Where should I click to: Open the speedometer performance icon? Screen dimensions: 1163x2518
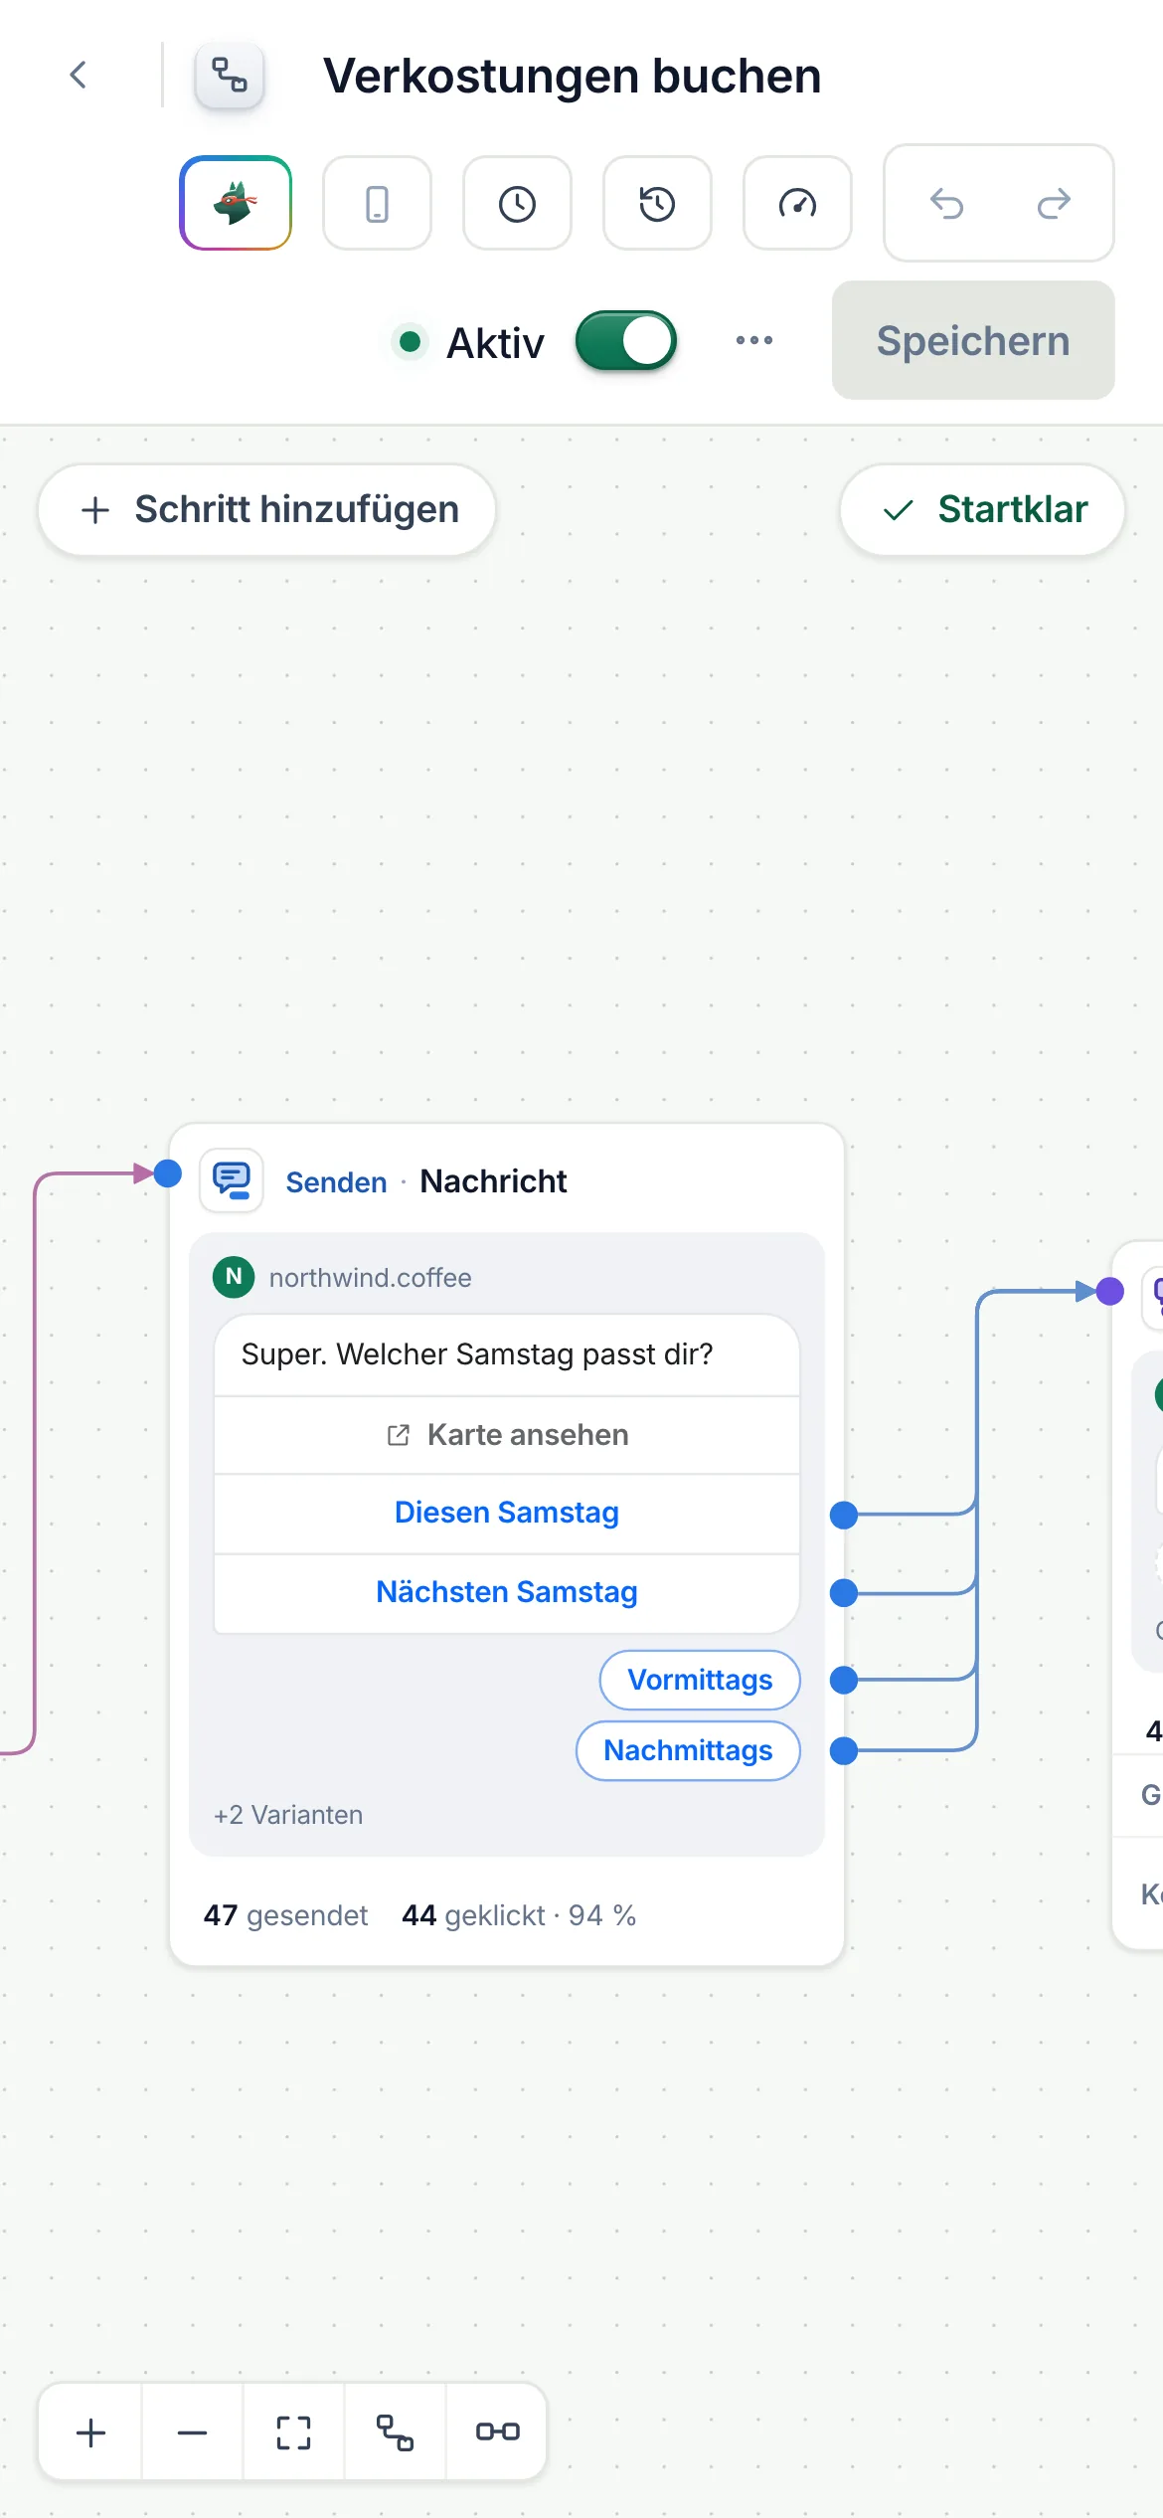click(x=797, y=203)
